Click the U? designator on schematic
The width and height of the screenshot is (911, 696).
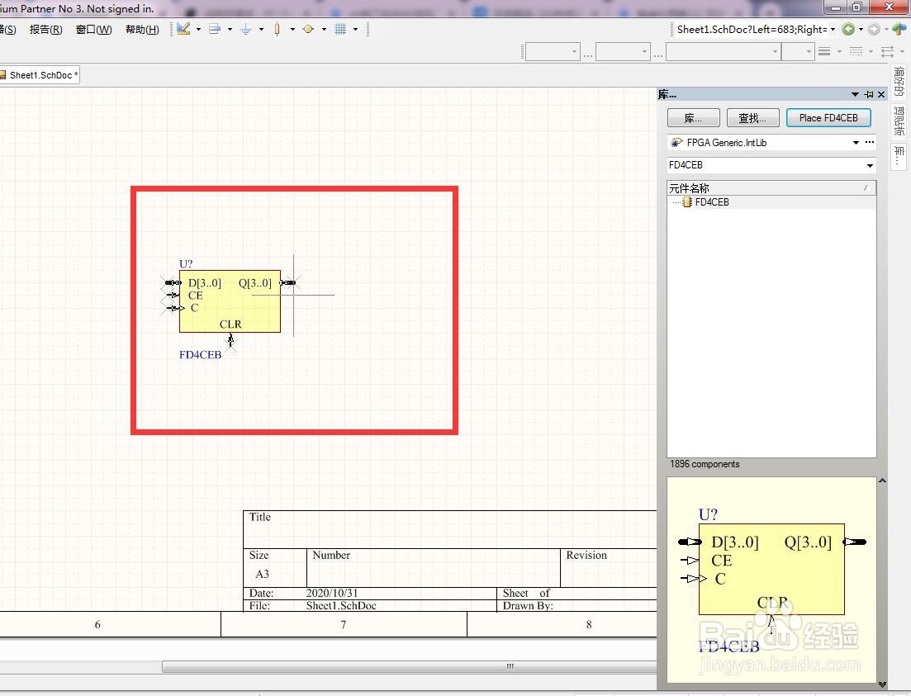tap(186, 263)
